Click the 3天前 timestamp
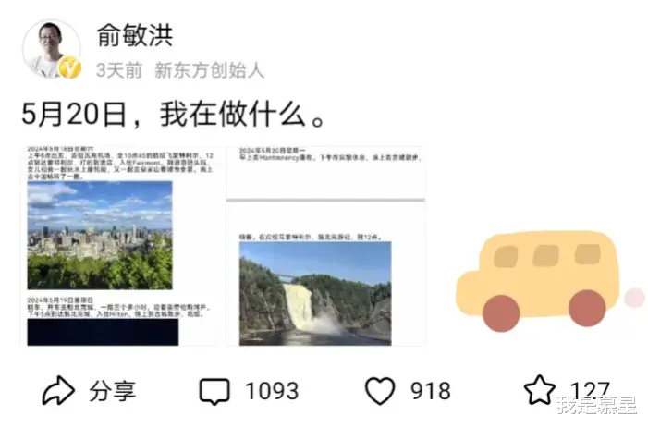Screen dimensions: 648x428 [x=119, y=70]
